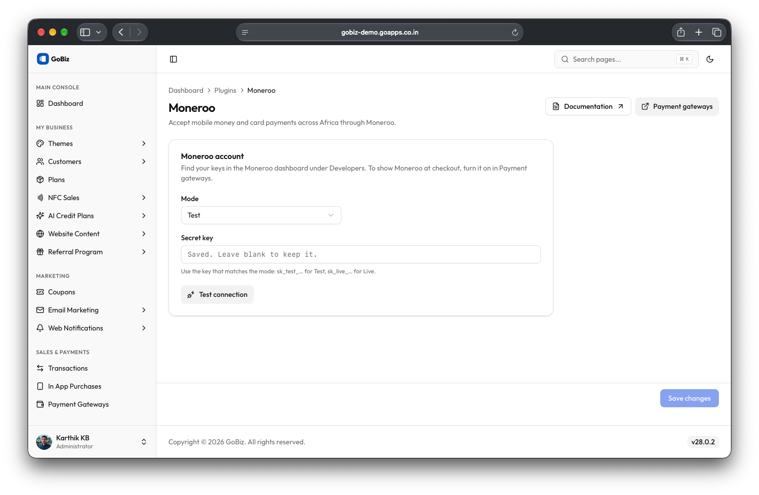Open Transactions in the sidebar
Viewport: 759px width, 495px height.
92,368
